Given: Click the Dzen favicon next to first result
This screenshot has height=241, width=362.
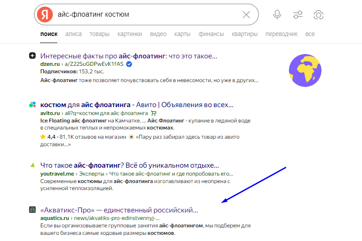Looking at the screenshot, I should click(32, 55).
